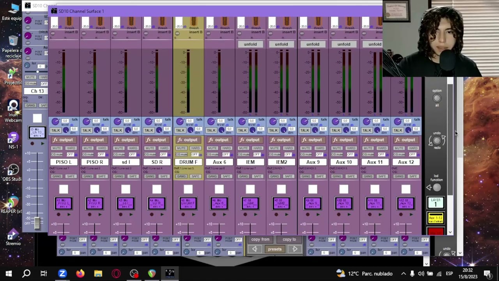Toggle HARD mute on Aux 6

tap(226, 148)
